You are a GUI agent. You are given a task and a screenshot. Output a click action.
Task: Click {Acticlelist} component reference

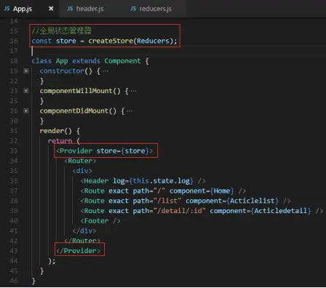point(253,201)
